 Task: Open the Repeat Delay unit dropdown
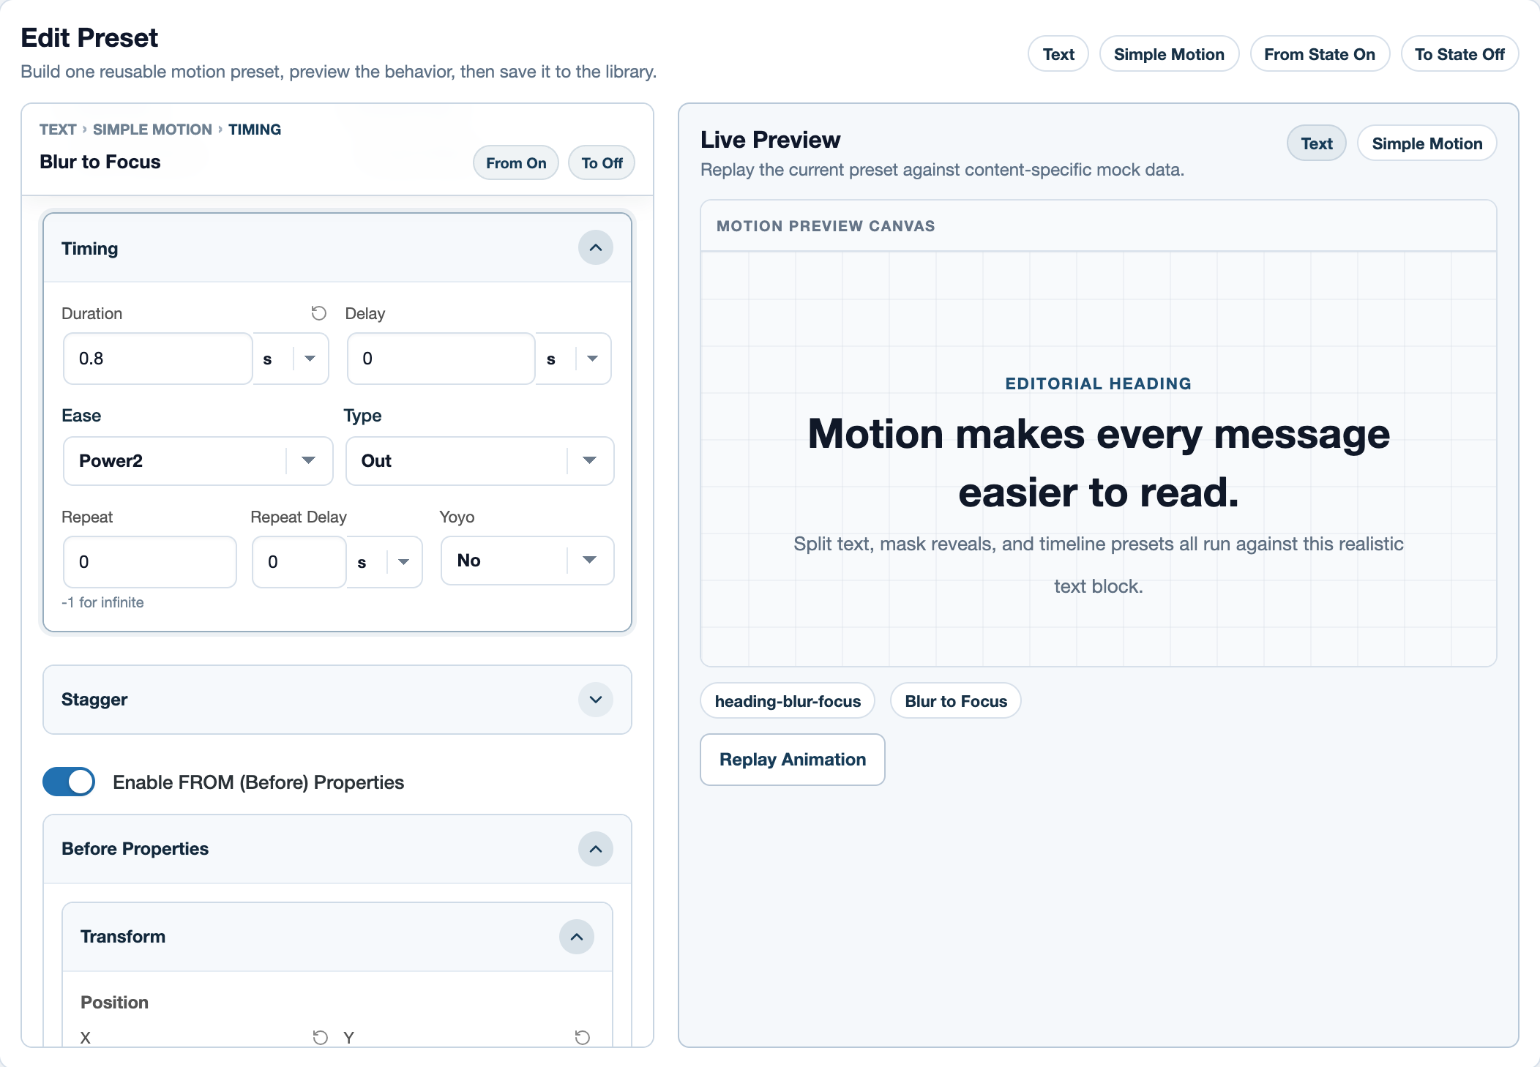click(x=385, y=562)
